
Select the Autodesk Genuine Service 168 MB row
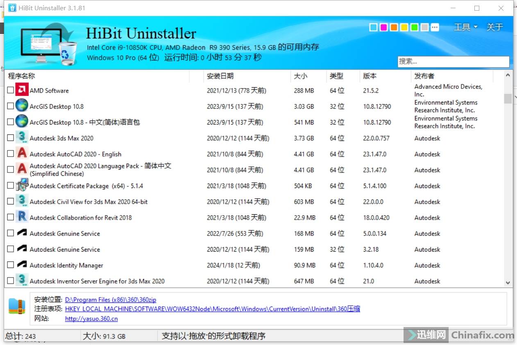pyautogui.click(x=254, y=233)
